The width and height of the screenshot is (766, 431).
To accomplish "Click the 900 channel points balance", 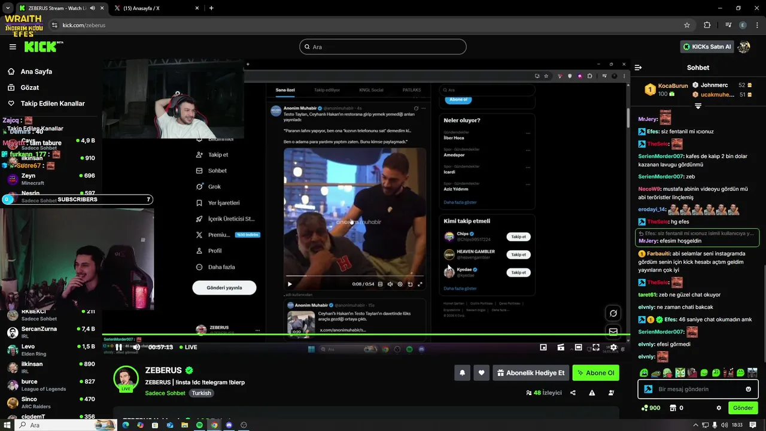I will [651, 408].
